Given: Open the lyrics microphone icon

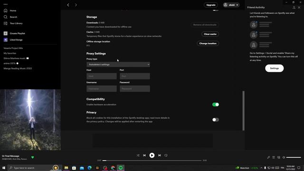Looking at the screenshot, I should click(x=268, y=157).
